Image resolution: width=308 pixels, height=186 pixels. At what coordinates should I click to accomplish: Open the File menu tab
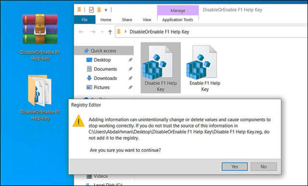coord(85,20)
